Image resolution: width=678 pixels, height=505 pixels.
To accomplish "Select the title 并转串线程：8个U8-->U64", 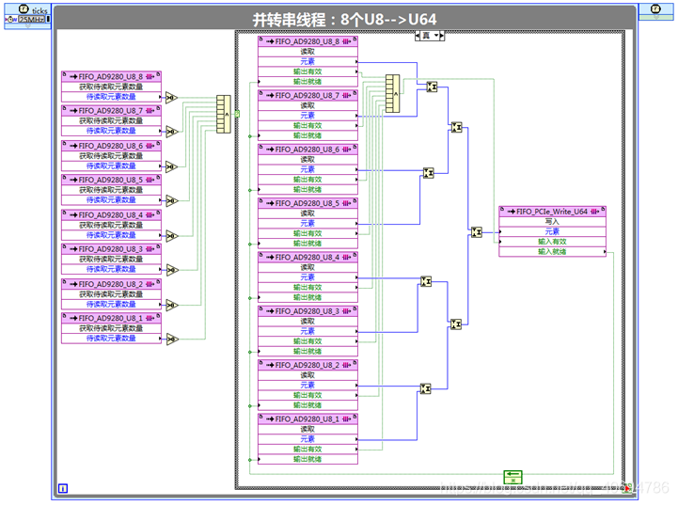I will click(x=344, y=20).
